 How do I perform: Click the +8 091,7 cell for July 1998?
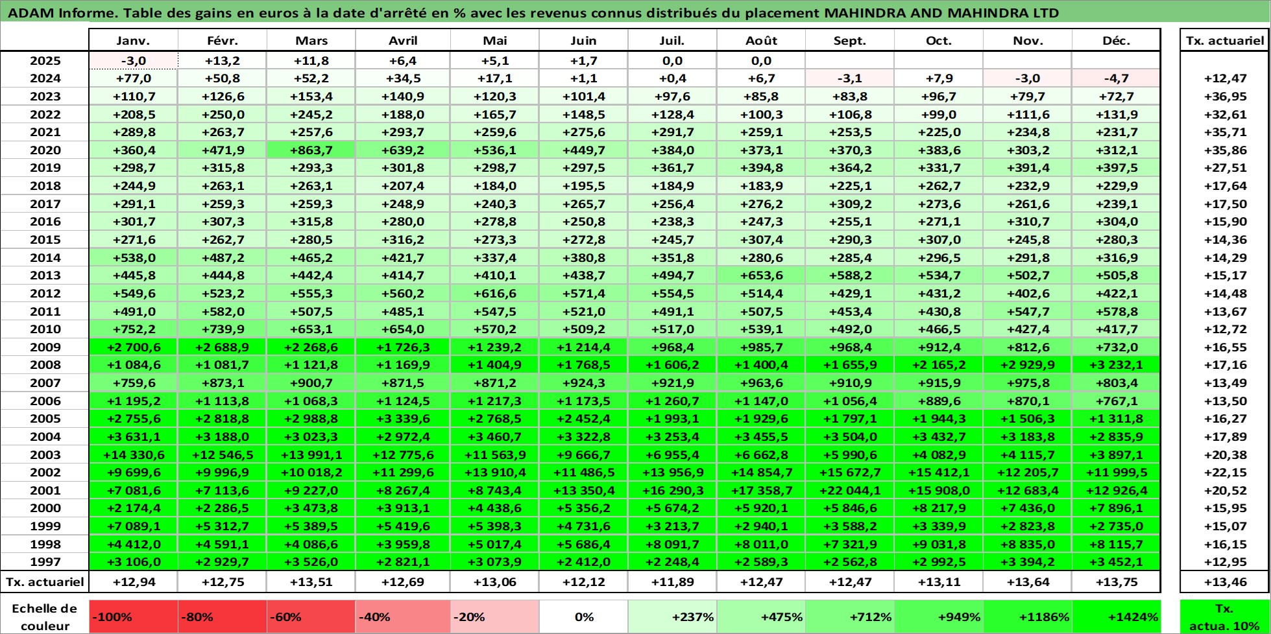(672, 545)
